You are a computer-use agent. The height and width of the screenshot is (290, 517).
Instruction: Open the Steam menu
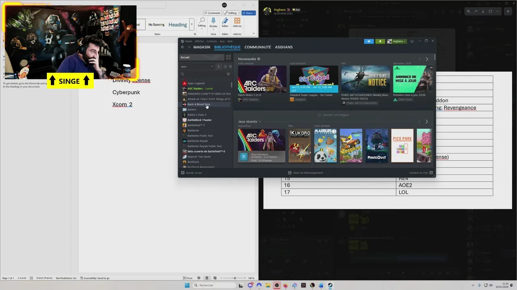coord(187,41)
